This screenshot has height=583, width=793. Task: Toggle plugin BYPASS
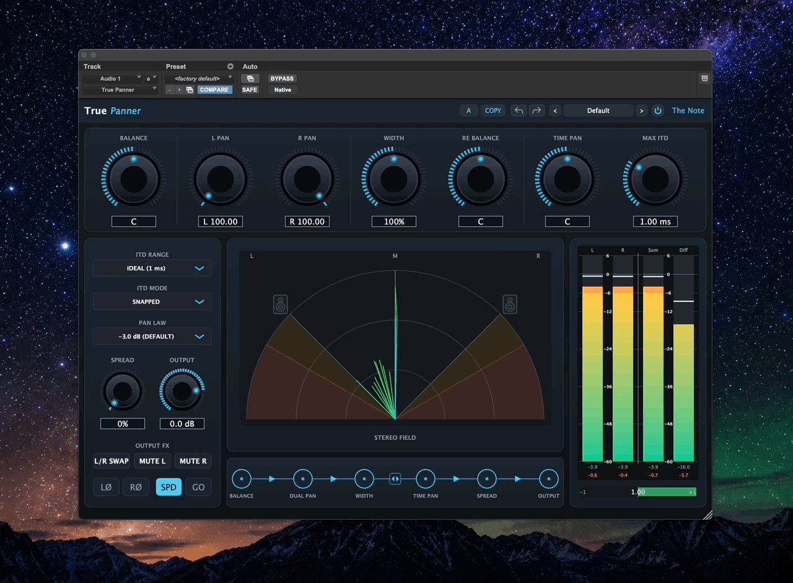point(282,79)
